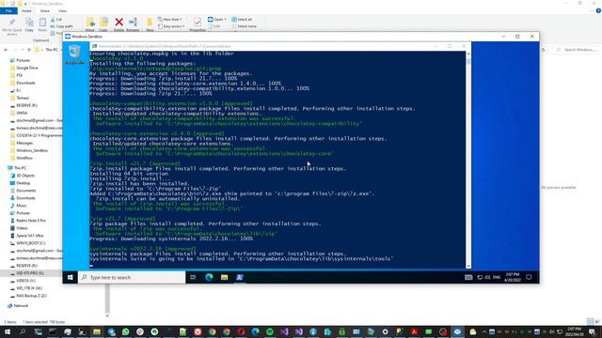Click host Windows Start button

tap(8, 331)
